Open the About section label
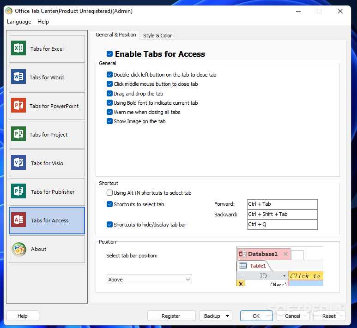The width and height of the screenshot is (357, 328). (x=38, y=249)
